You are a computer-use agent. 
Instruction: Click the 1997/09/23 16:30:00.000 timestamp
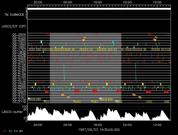point(99,129)
